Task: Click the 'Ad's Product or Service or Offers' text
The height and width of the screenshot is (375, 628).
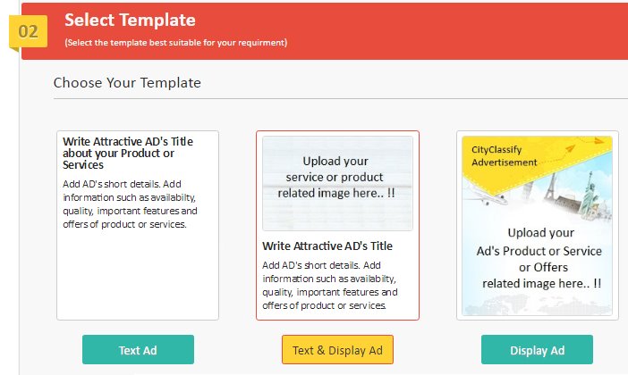Action: coord(539,259)
